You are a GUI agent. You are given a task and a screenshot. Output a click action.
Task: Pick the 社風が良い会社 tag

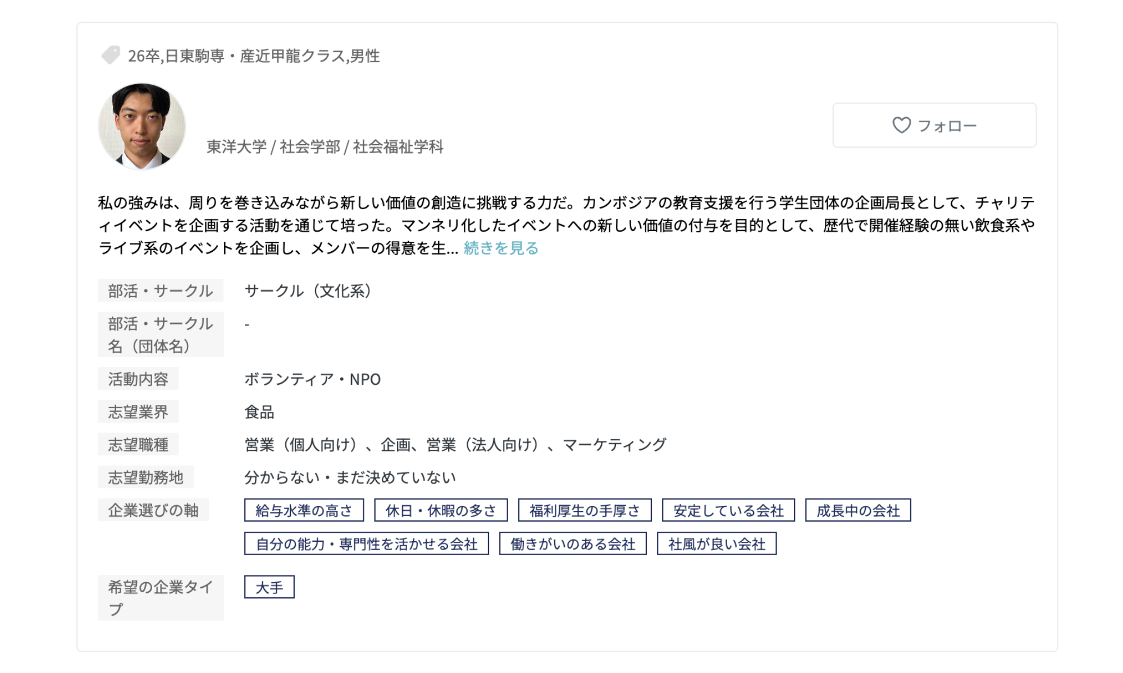coord(716,544)
